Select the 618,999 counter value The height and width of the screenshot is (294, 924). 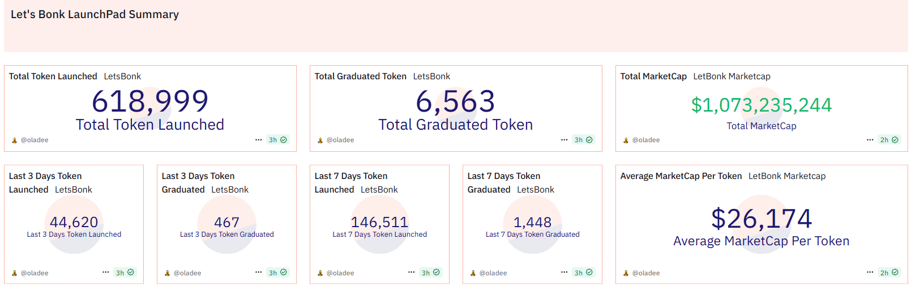tap(150, 101)
